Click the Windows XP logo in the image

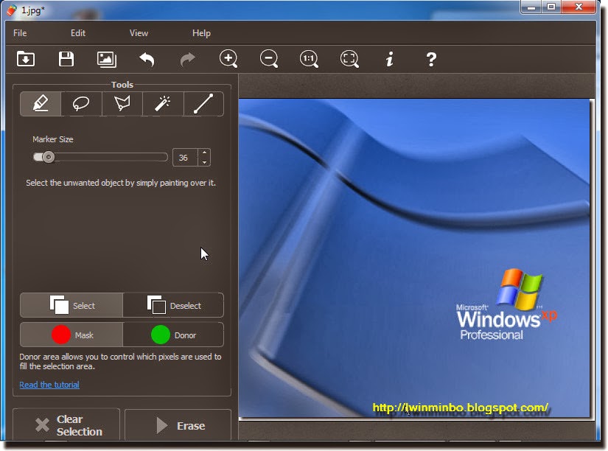(x=507, y=305)
